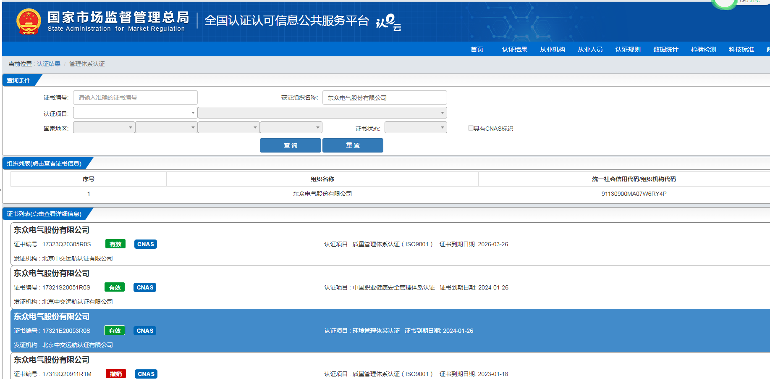The width and height of the screenshot is (770, 379).
Task: Click the red 撤销 badge for 17319Q20911R1M
Action: 116,374
